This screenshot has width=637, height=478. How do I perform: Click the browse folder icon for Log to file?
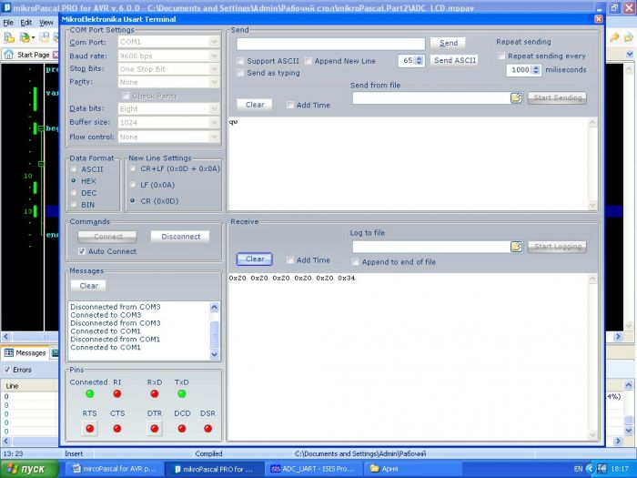coord(516,247)
